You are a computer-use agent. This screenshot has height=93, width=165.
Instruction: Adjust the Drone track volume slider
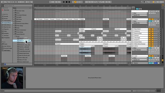point(151,21)
